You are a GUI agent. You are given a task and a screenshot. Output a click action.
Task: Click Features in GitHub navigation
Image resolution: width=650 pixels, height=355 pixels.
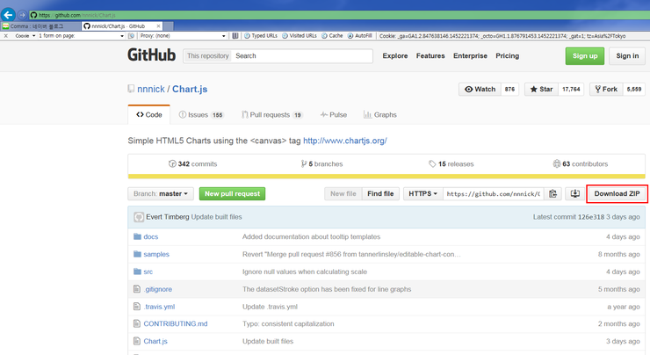[x=430, y=55]
